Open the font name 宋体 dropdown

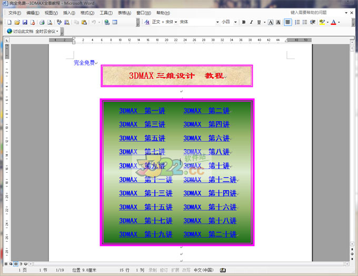[217, 22]
